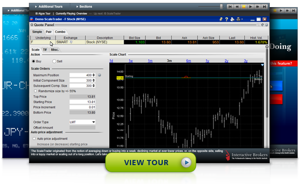Skip to the tour's last section
301x184 pixels.
pos(265,7)
